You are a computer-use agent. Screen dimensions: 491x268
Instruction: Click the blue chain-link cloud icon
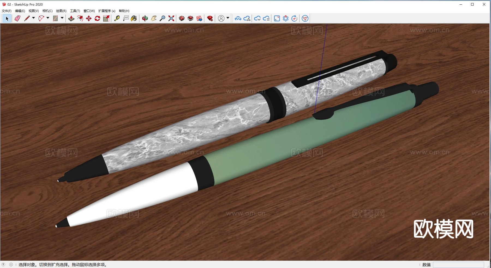(x=238, y=19)
